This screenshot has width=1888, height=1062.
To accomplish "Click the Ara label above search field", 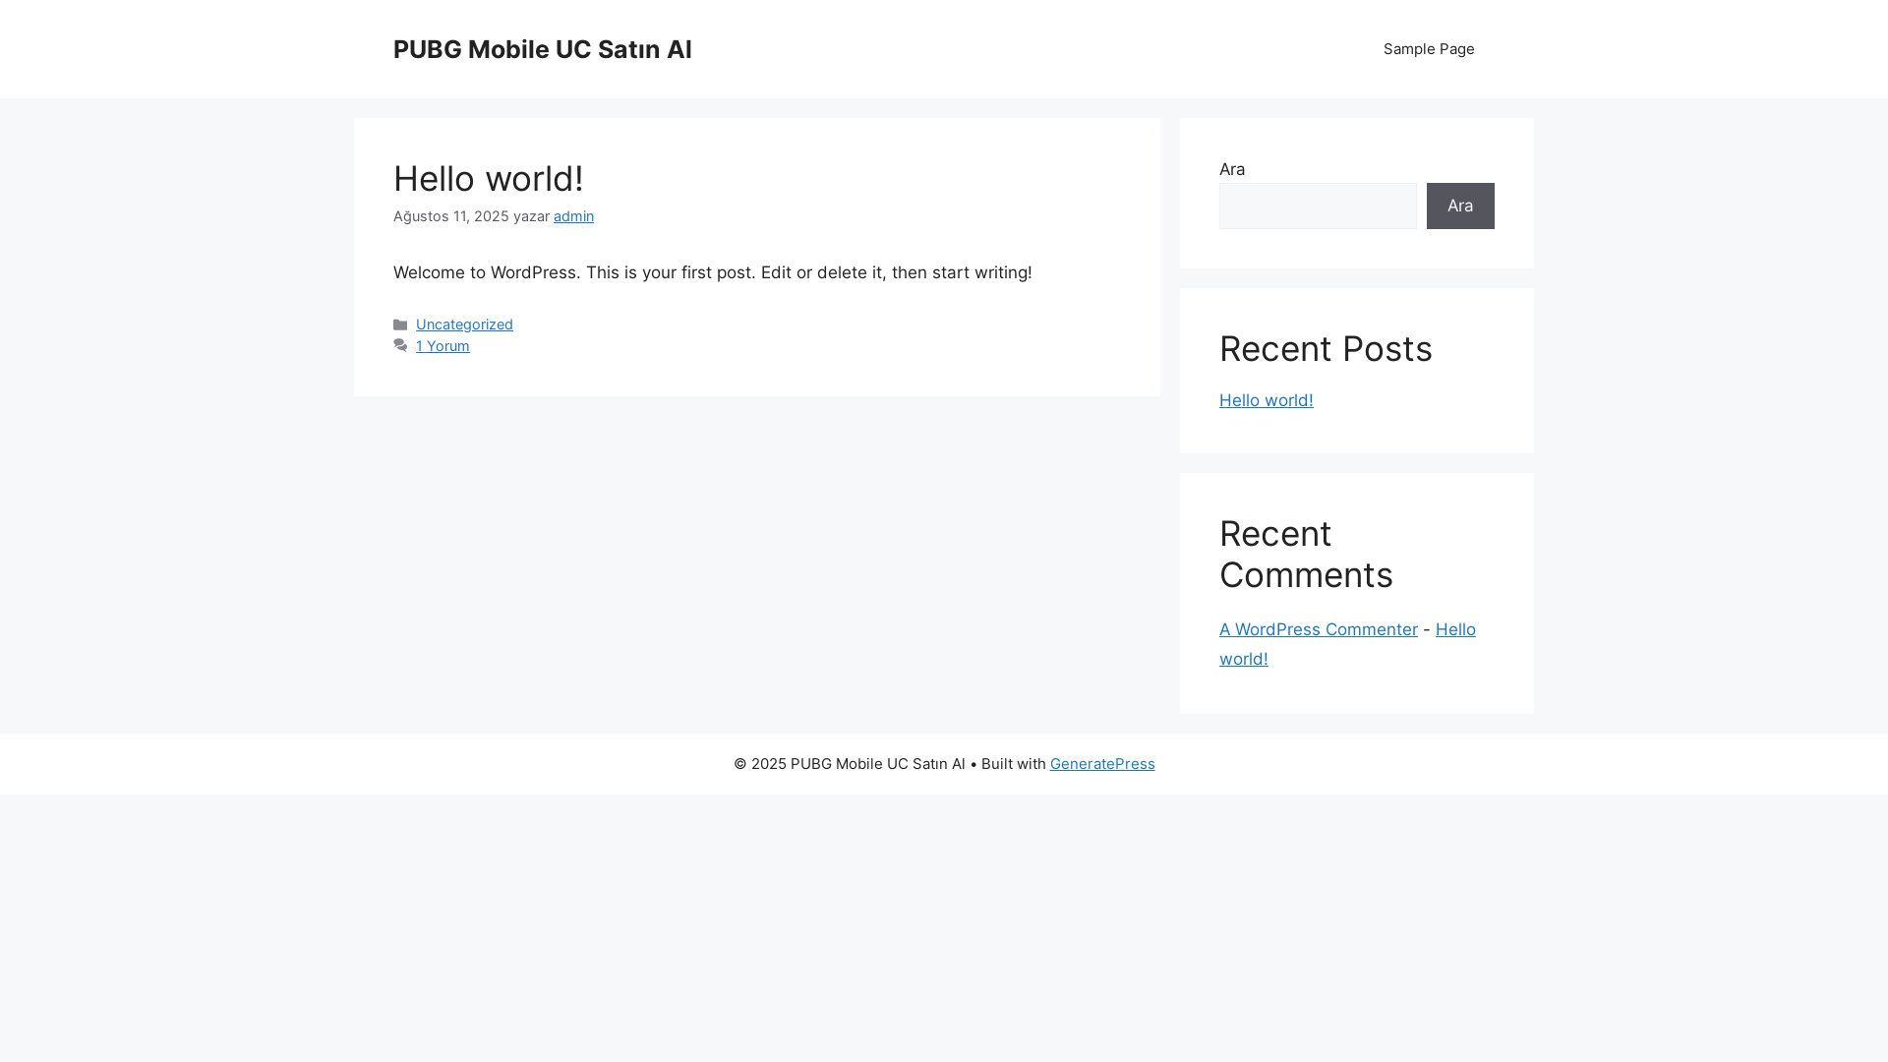I will pos(1232,169).
